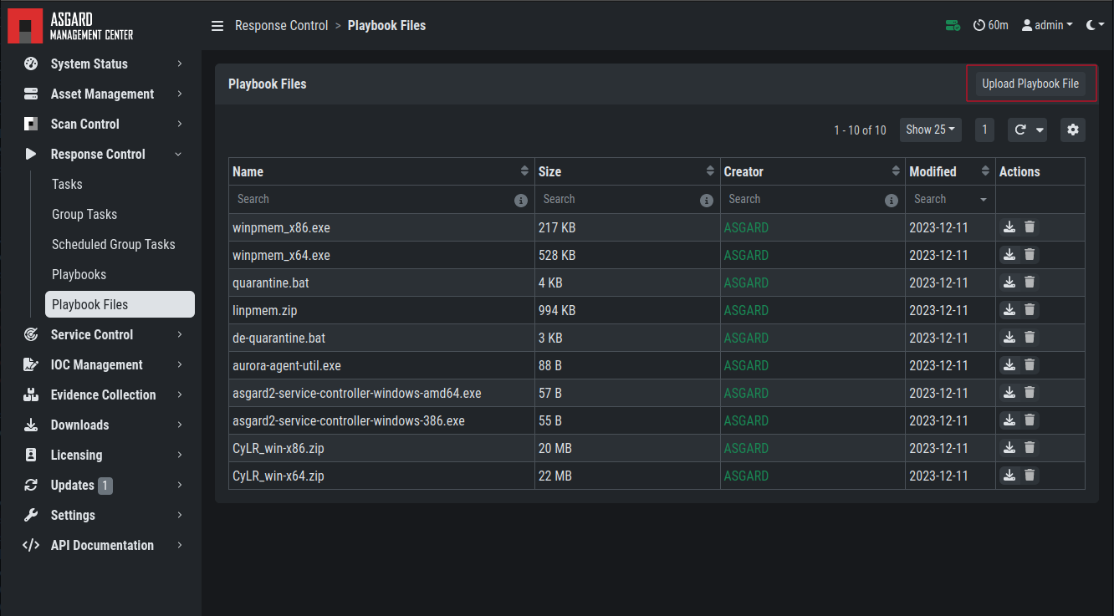Delete asgard2-service-controller-windows-386.exe
The height and width of the screenshot is (616, 1114).
point(1030,420)
